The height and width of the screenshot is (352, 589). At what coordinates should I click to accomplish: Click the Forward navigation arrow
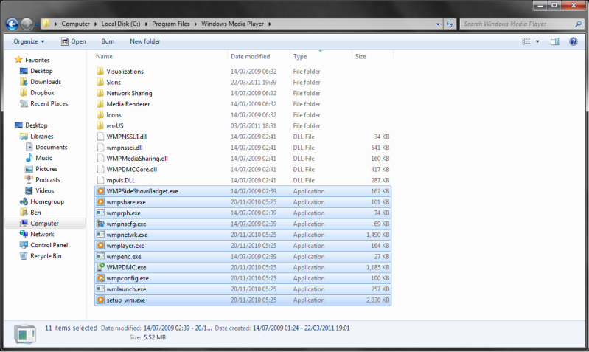coord(27,24)
